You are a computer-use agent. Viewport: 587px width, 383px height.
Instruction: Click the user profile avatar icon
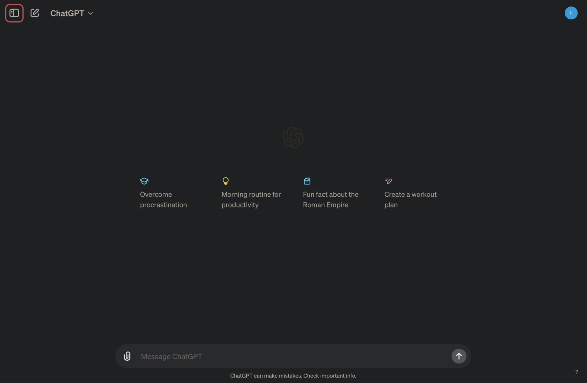click(571, 13)
